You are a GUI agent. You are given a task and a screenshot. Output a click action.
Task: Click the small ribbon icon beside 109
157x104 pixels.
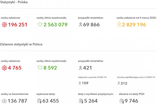80,83
